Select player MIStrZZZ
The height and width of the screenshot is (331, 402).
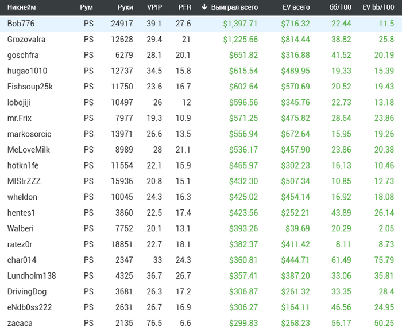(x=24, y=181)
